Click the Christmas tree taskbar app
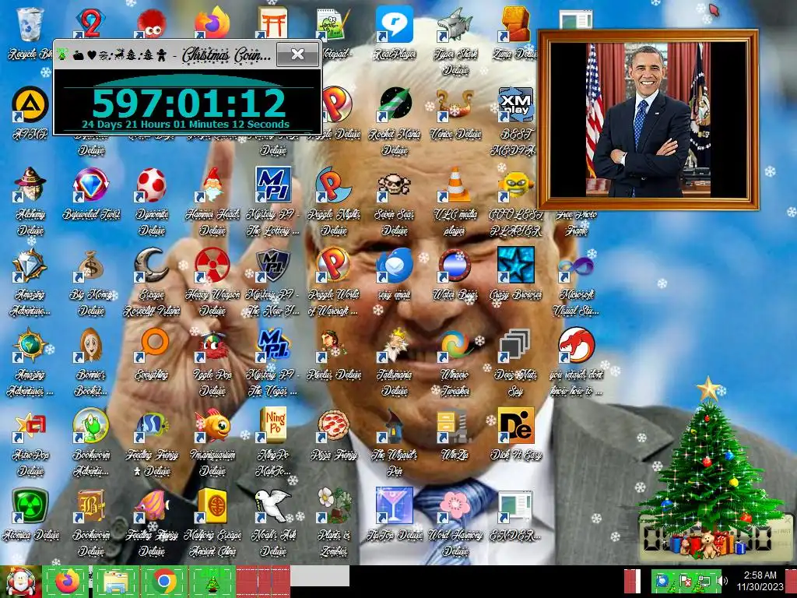Viewport: 797px width, 598px height. point(212,581)
